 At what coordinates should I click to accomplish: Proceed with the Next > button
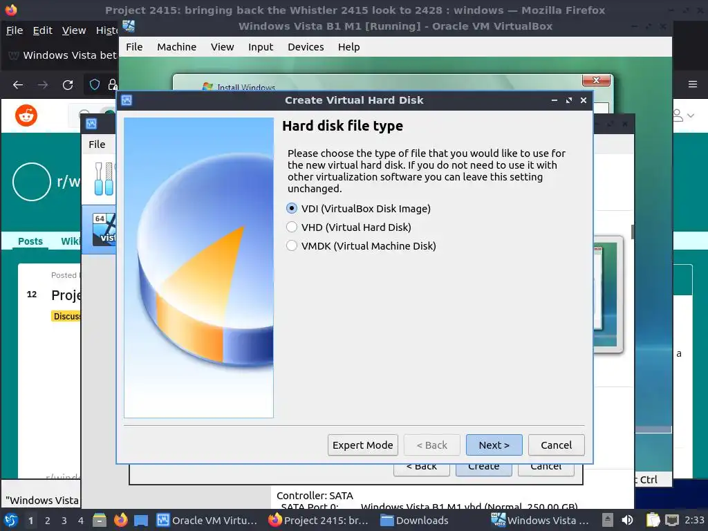click(x=494, y=445)
